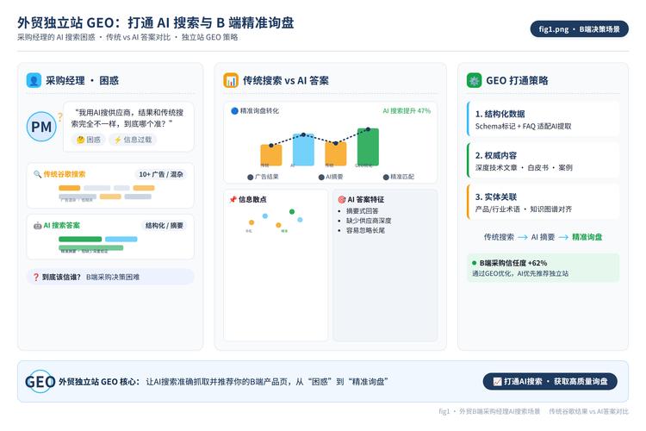Click the GEO circular logo in bottom banner
This screenshot has width=646, height=431.
[40, 382]
